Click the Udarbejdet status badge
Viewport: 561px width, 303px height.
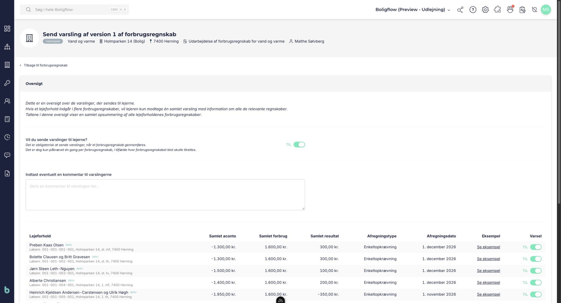[x=53, y=41]
